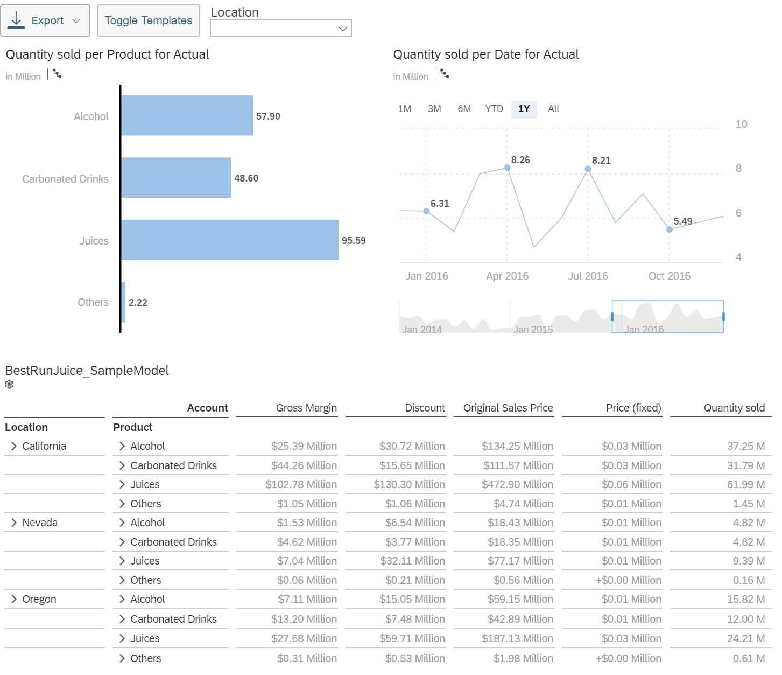Select the 1Y time range tab
782x675 pixels.
pos(524,109)
